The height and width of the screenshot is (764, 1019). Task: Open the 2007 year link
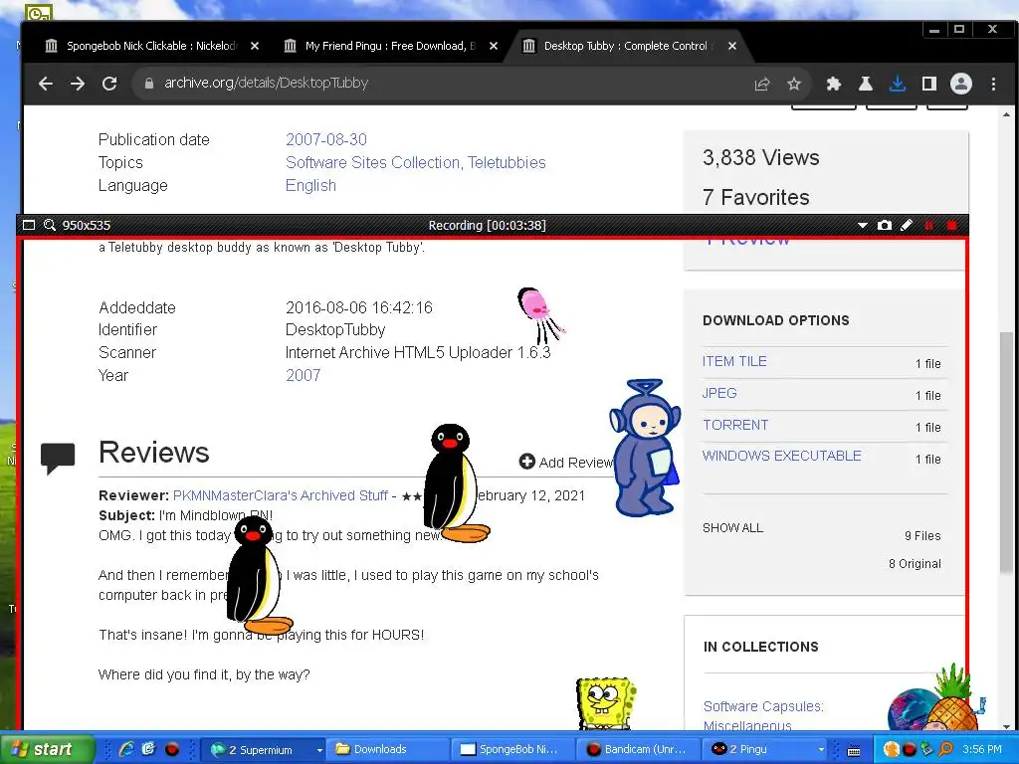[x=303, y=375]
